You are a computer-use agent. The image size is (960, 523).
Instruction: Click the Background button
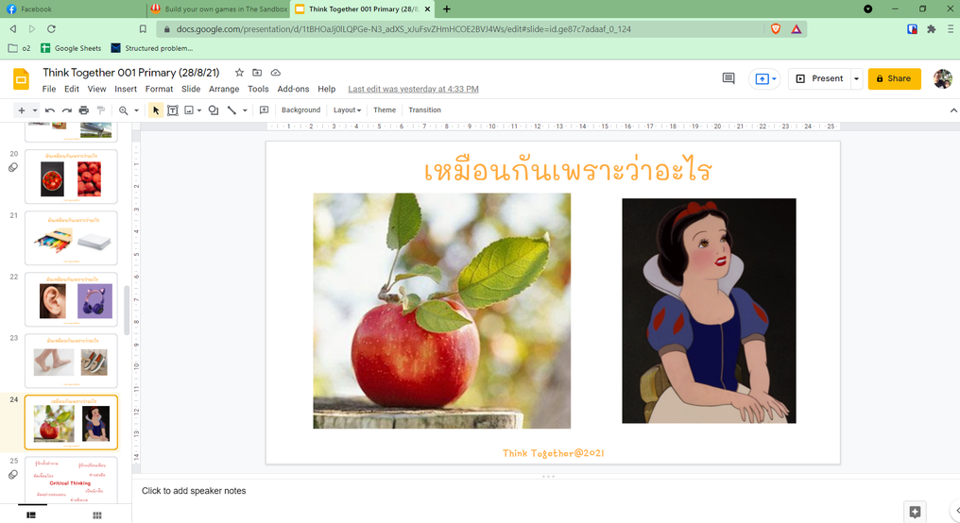[x=300, y=110]
